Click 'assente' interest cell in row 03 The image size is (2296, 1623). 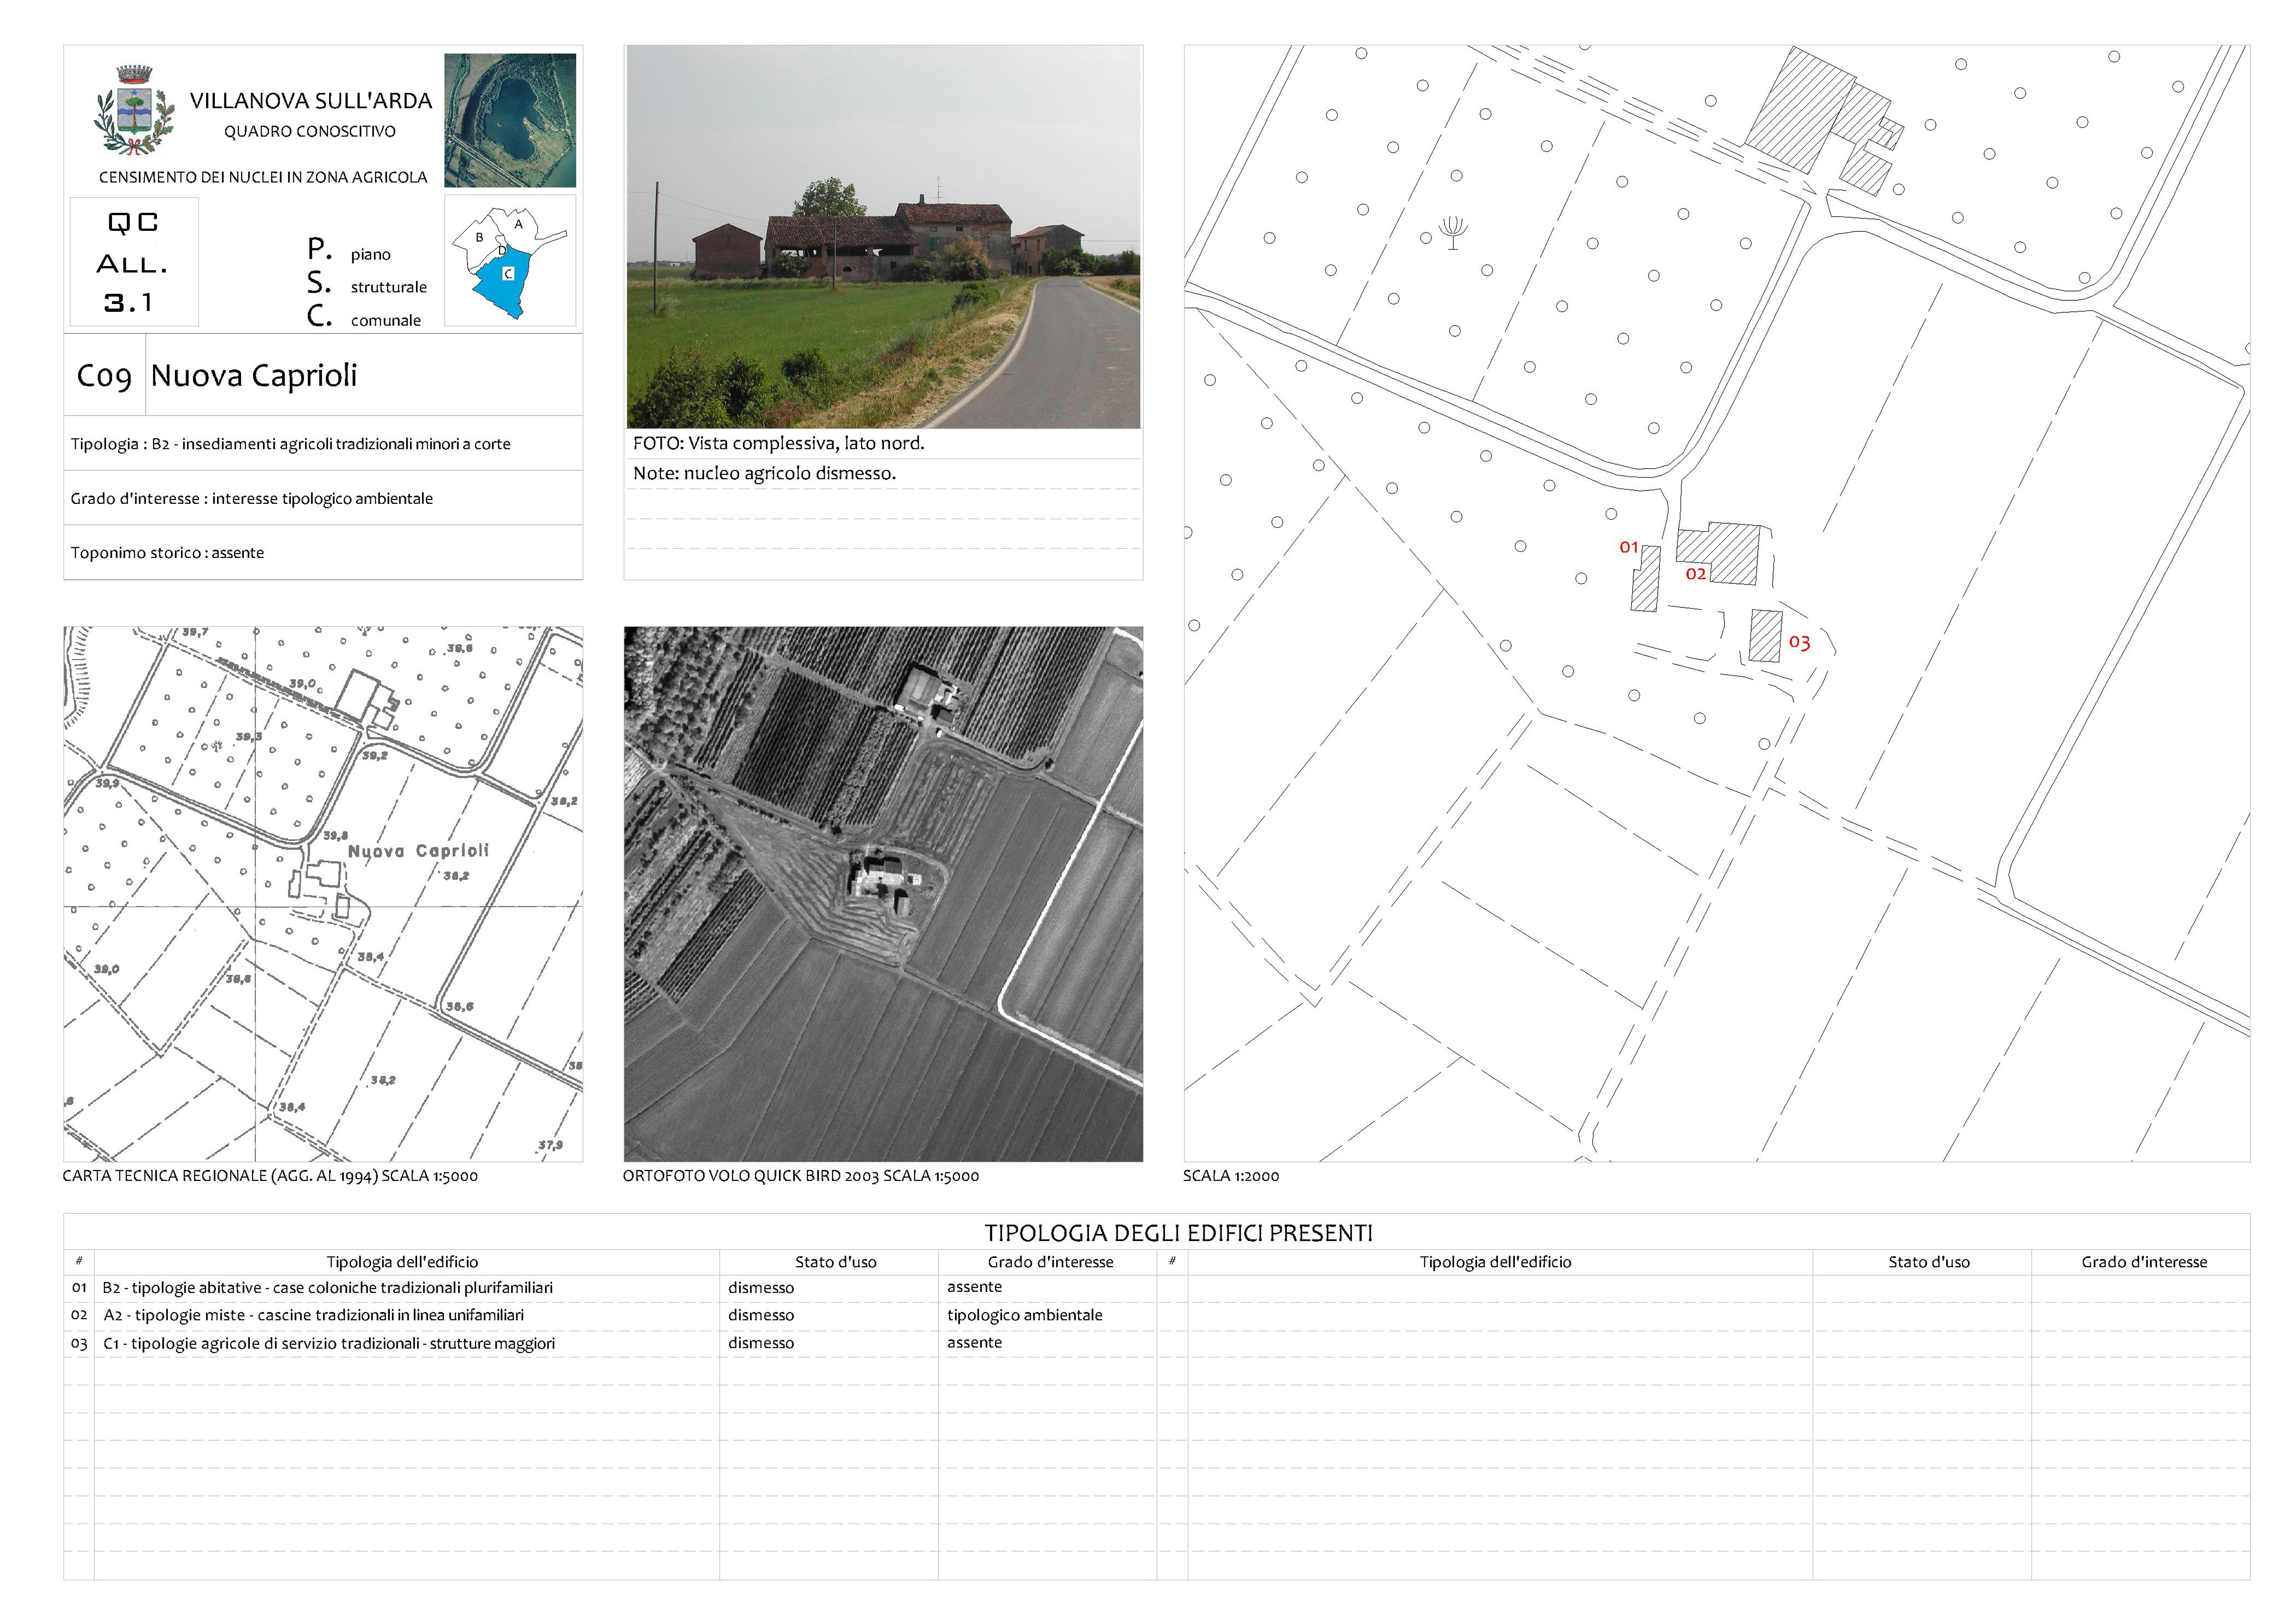[x=974, y=1342]
